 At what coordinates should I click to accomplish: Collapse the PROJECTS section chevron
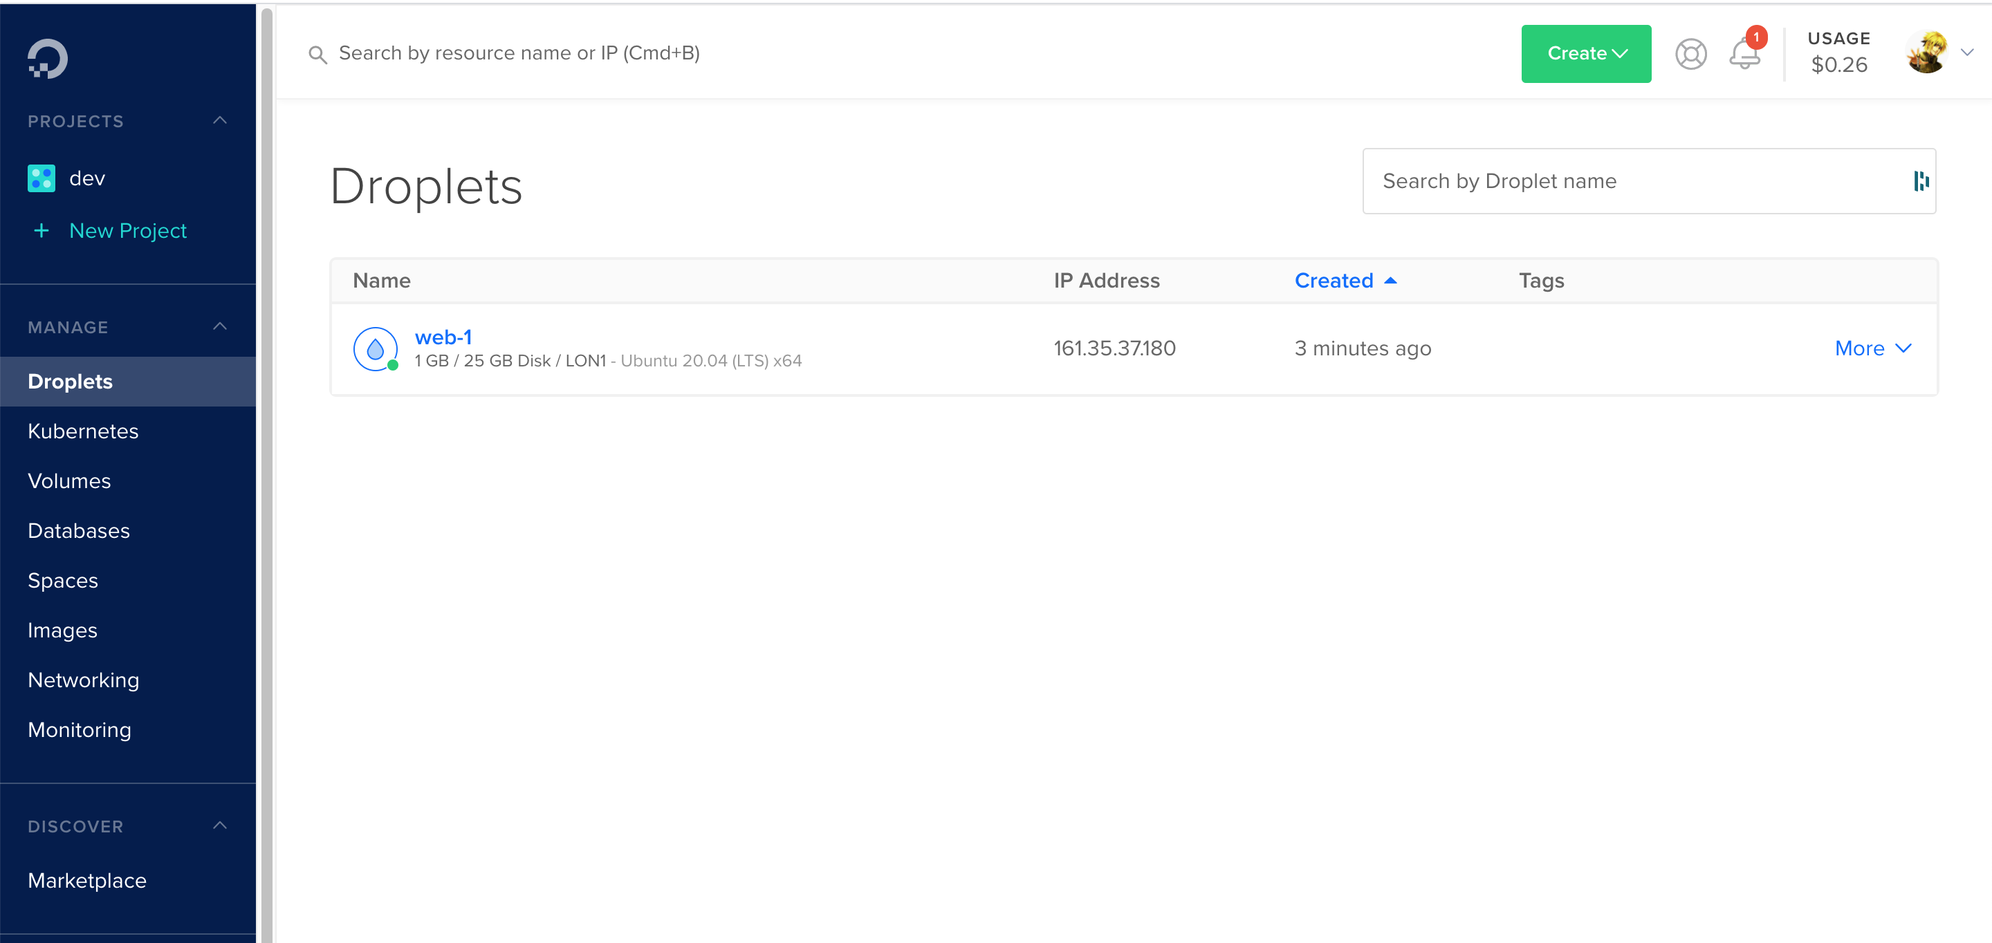(x=220, y=120)
